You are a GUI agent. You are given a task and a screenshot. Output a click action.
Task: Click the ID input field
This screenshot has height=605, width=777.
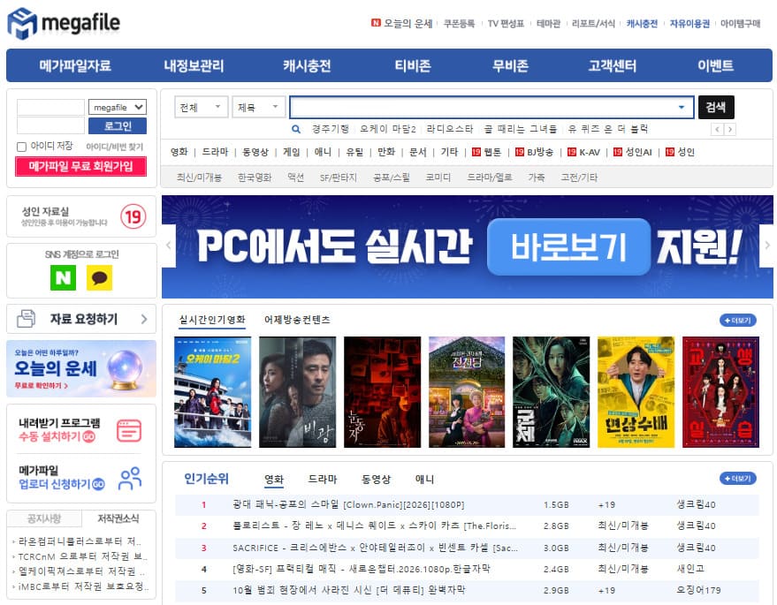click(x=51, y=107)
